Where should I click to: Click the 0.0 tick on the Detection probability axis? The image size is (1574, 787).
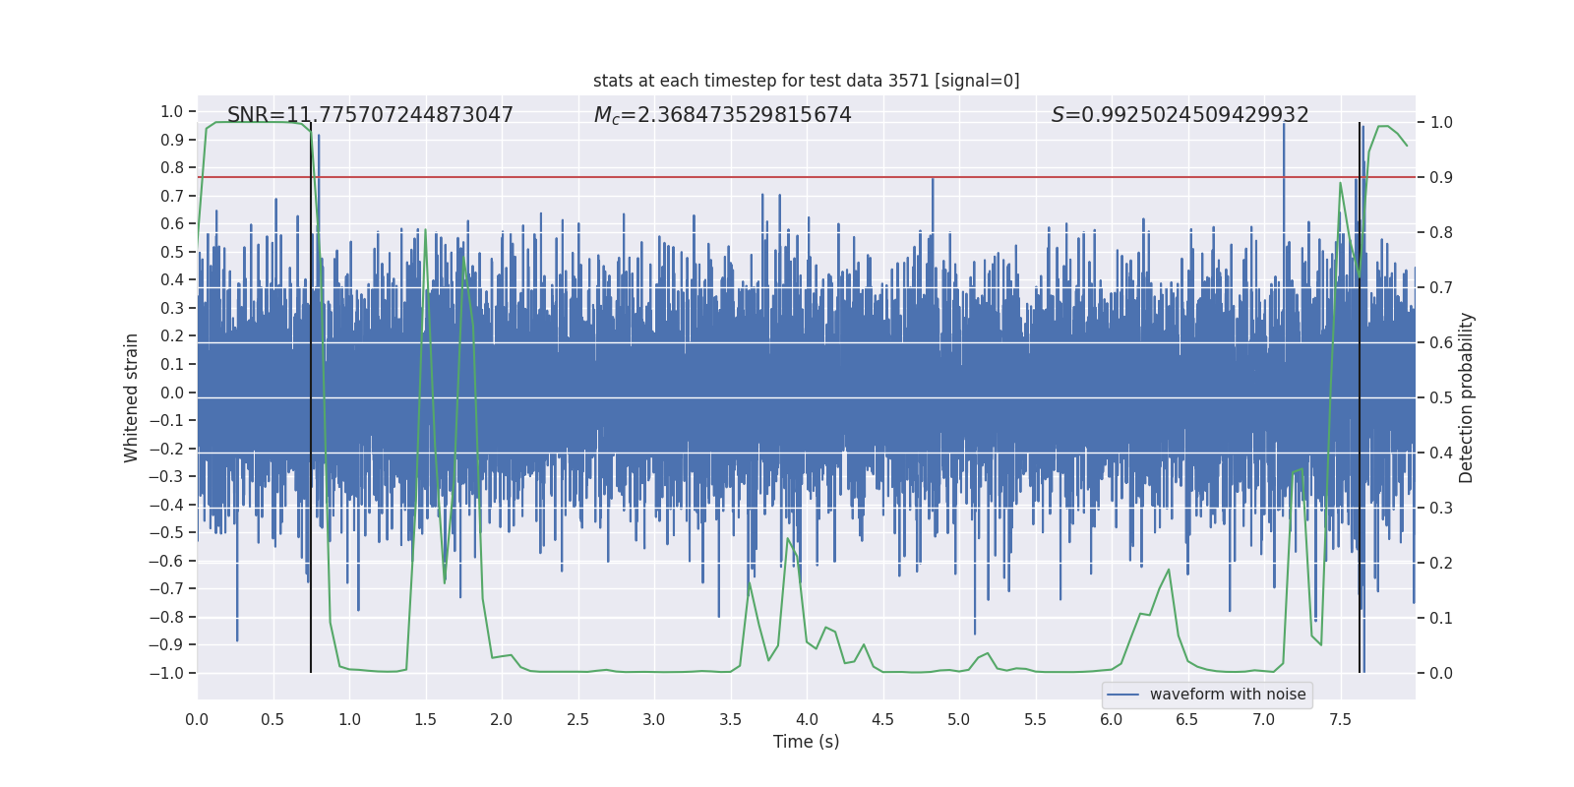coord(1441,674)
